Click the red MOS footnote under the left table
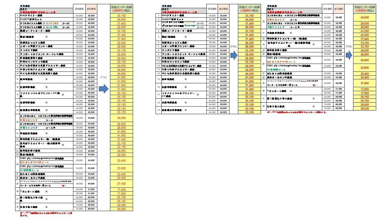Image resolution: width=388 pixels, height=218 pixels. [45, 214]
